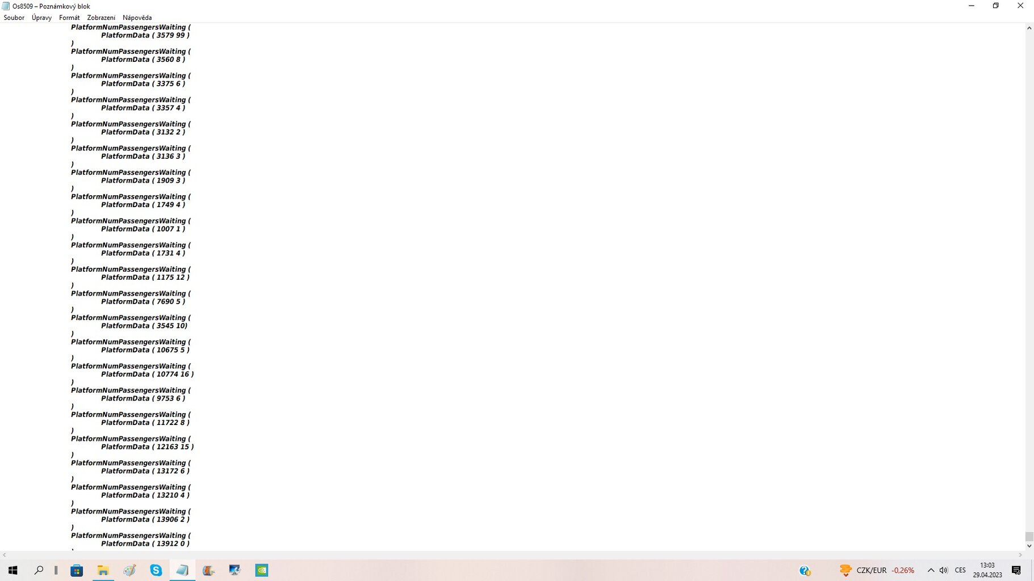Screen dimensions: 1034x581
Task: Click the line PlatformData ( 13210 4 )
Action: [x=145, y=495]
